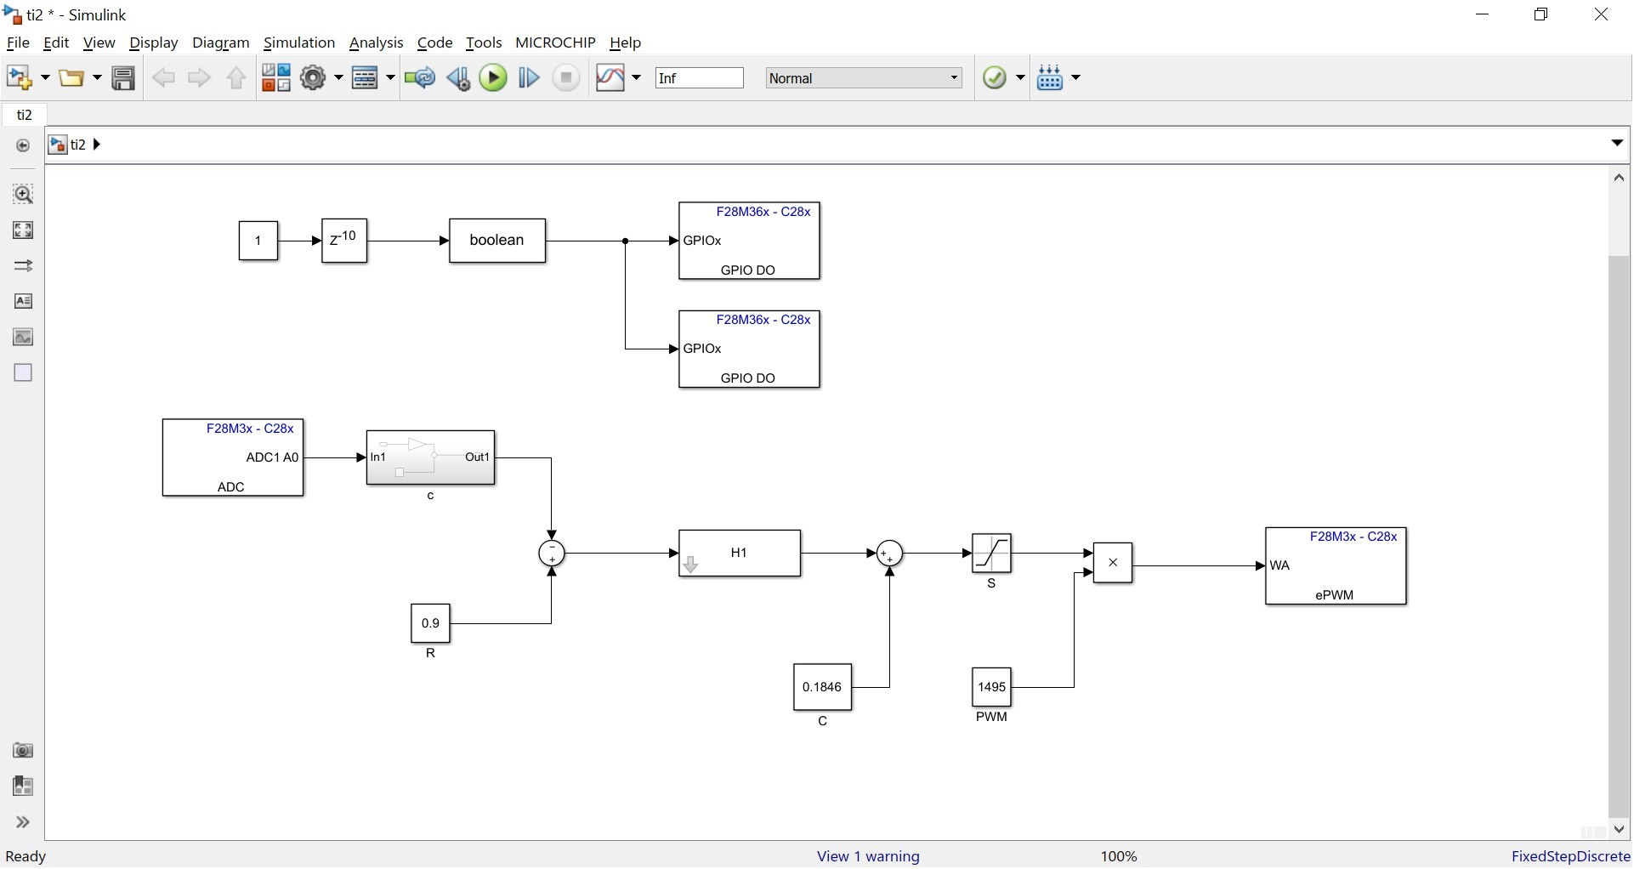Click the vertical scrollbar up arrow

(1620, 179)
